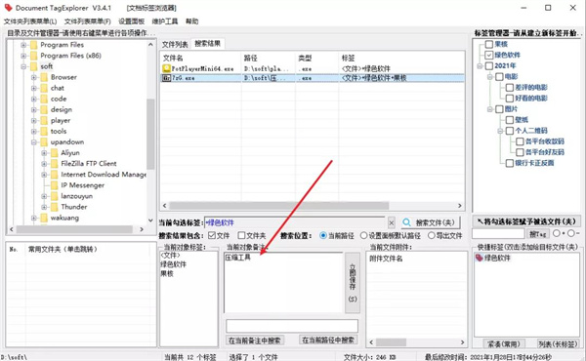The height and width of the screenshot is (361, 586).
Task: Click the file list horizontal scrollbar thumb
Action: (278, 206)
